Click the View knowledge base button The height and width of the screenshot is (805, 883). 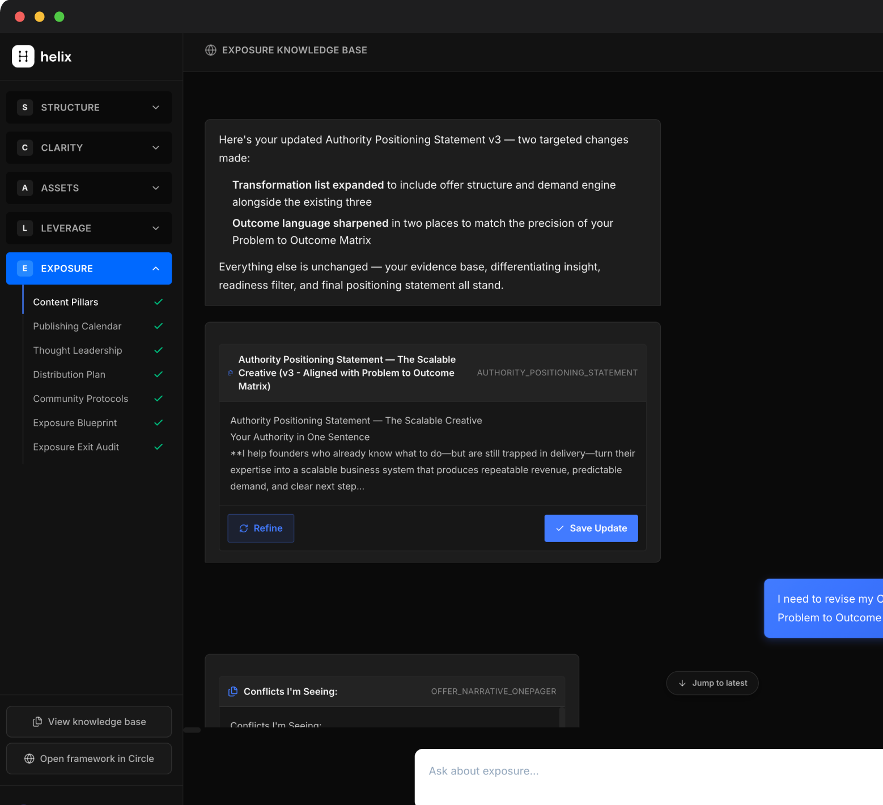pyautogui.click(x=89, y=722)
